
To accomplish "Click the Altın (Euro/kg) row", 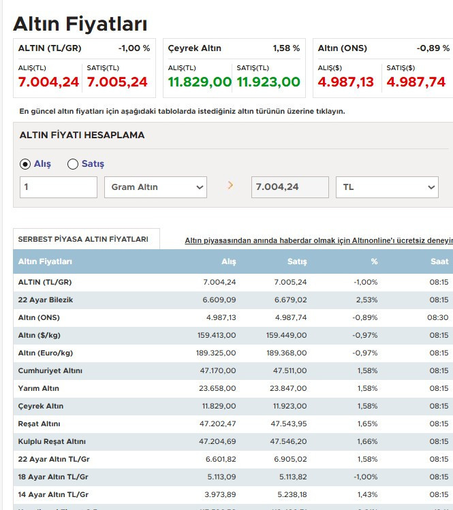I will (47, 353).
